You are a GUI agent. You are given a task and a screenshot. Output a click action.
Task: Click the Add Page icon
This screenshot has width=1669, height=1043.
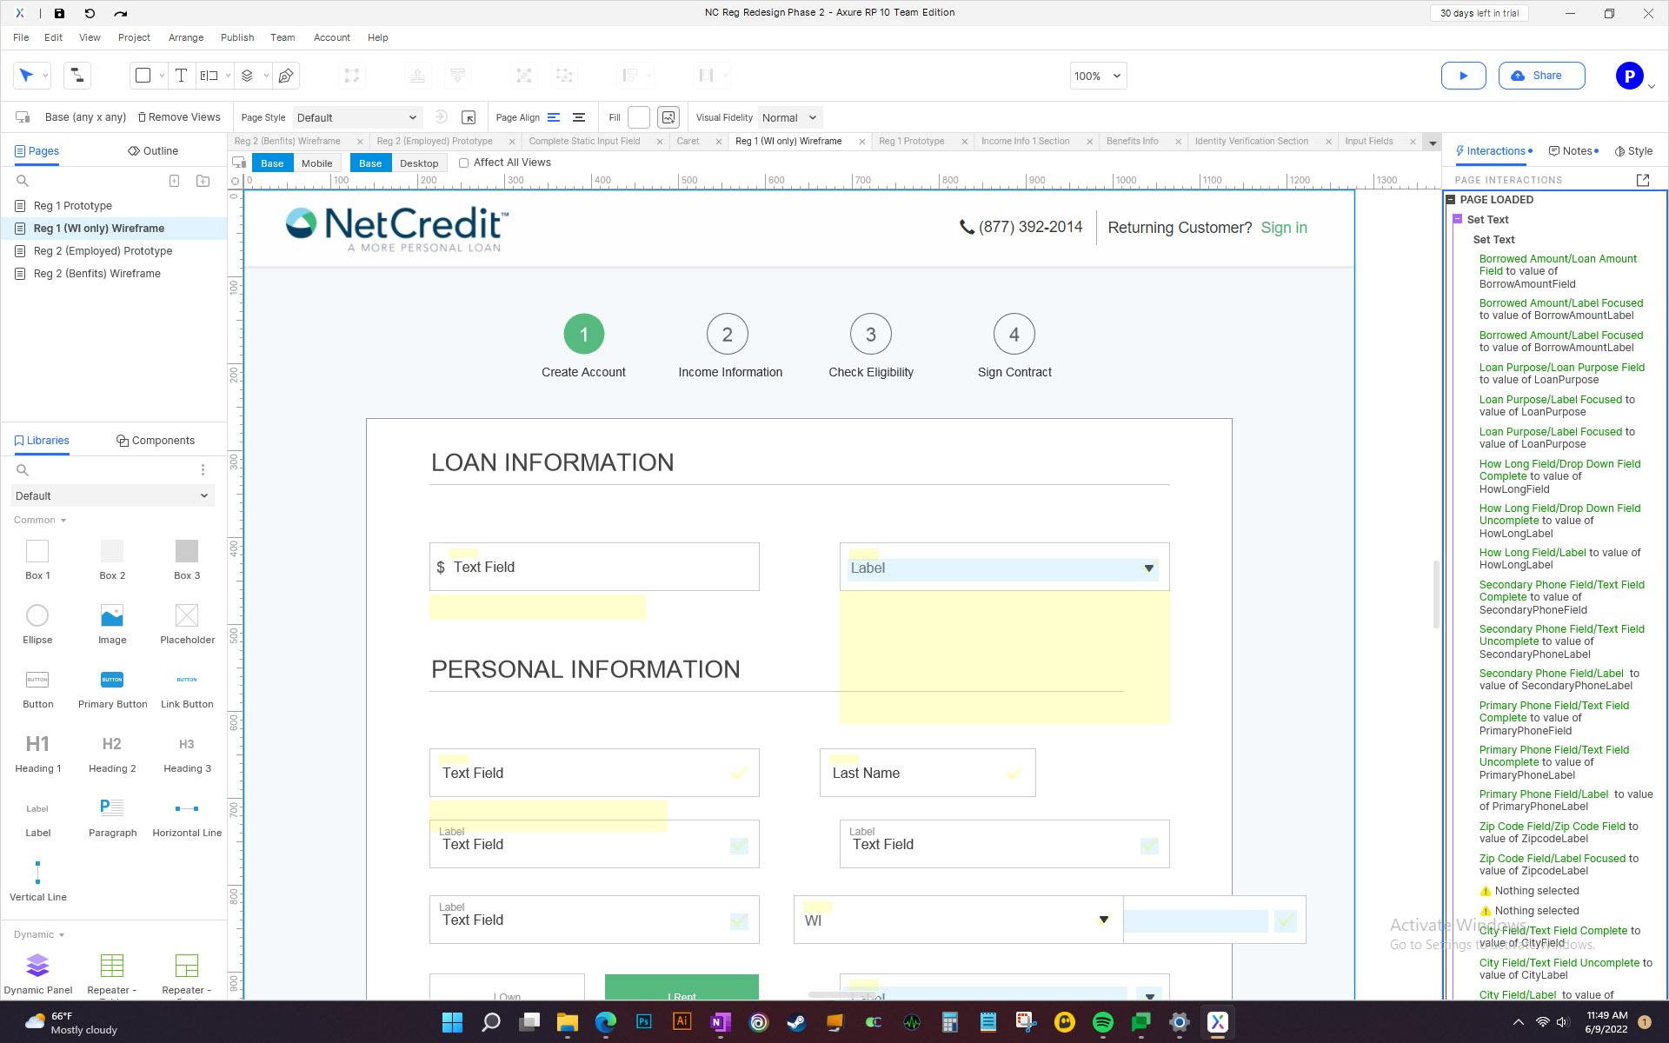[174, 181]
